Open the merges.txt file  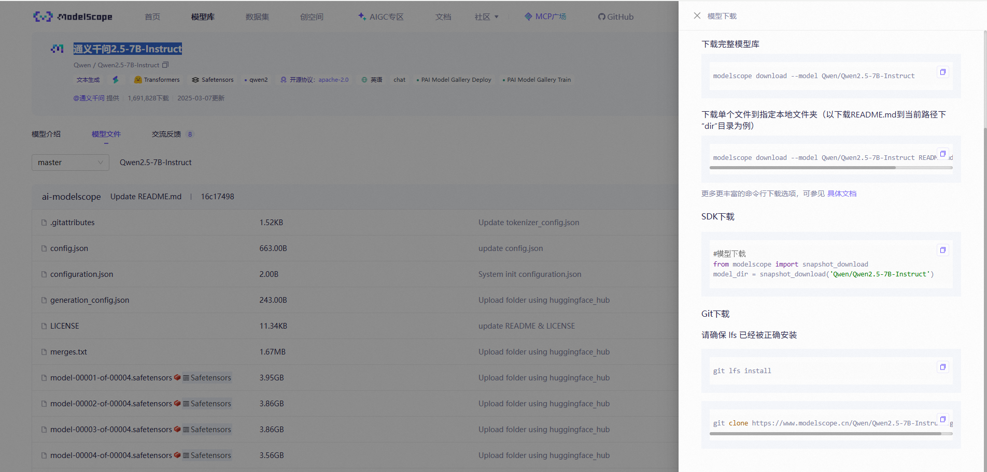pyautogui.click(x=68, y=352)
